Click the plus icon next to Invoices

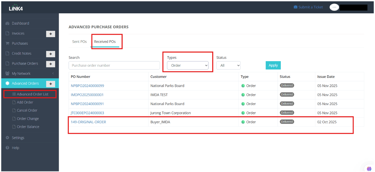pos(50,34)
